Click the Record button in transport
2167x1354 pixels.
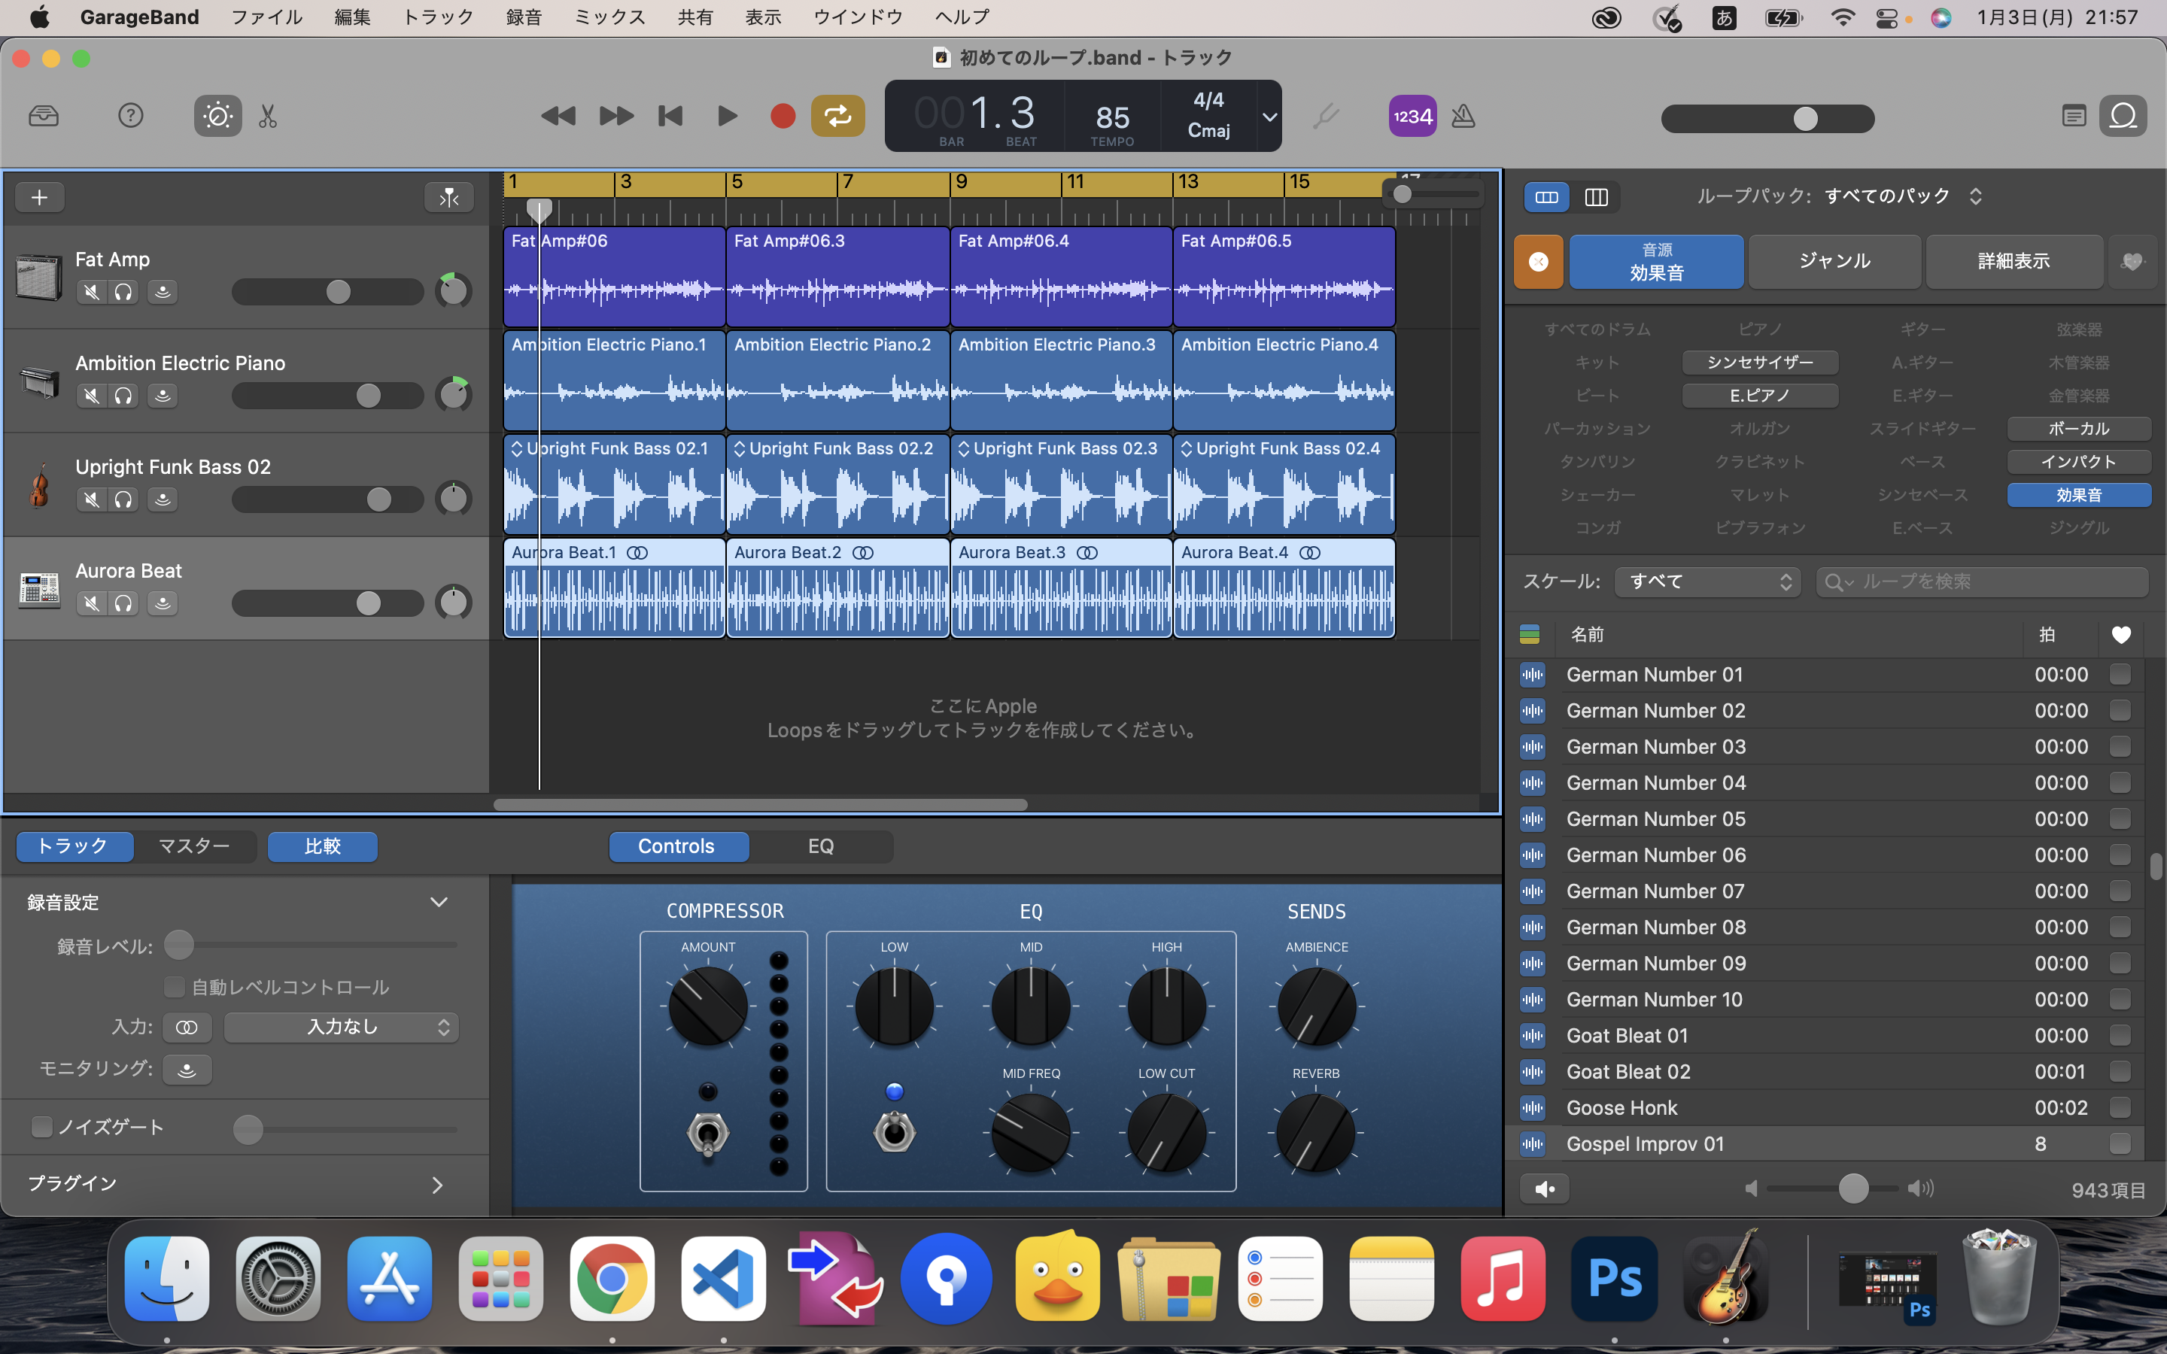tap(783, 117)
